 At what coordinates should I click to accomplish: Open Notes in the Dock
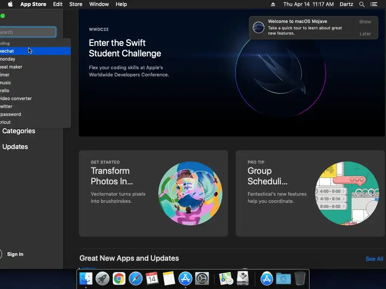click(x=169, y=279)
